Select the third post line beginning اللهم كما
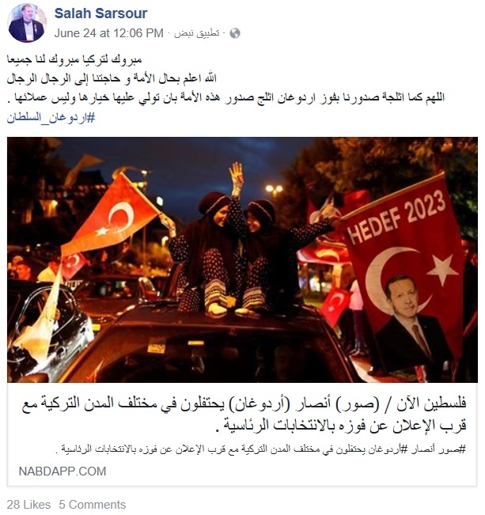This screenshot has width=485, height=515. 225,97
